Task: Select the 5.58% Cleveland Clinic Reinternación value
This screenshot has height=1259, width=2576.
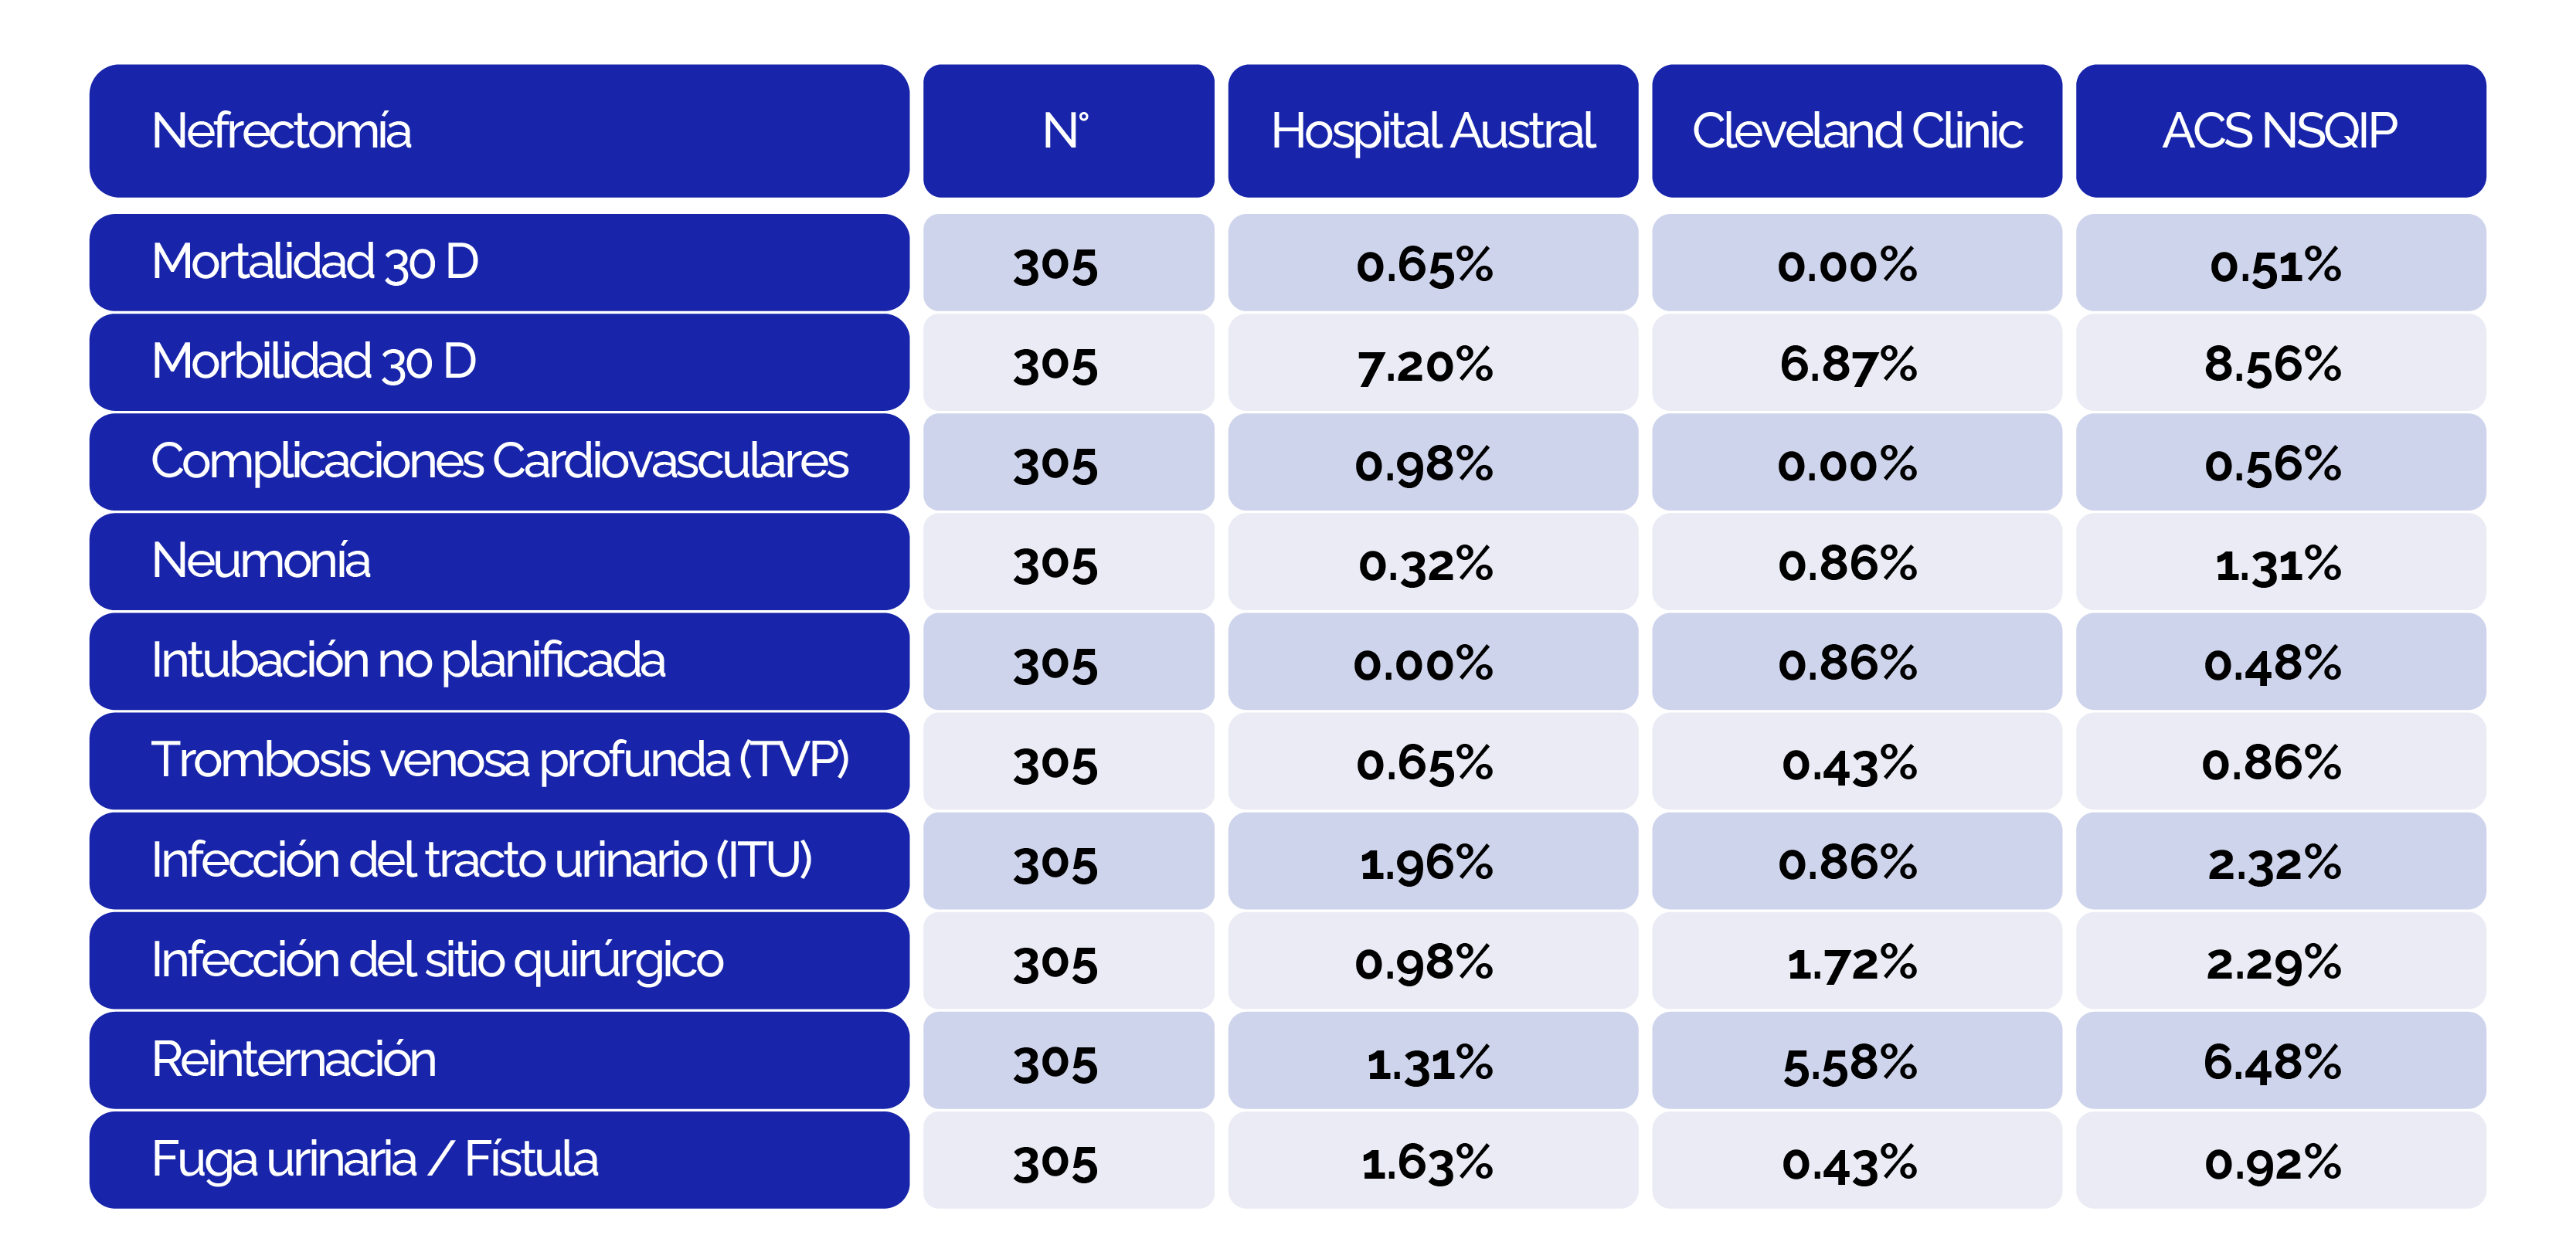Action: tap(1849, 1062)
